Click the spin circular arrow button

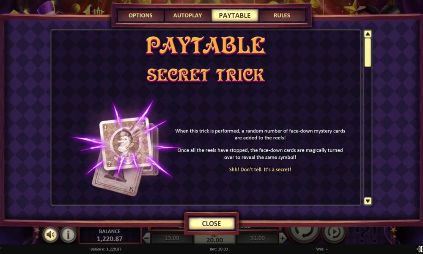click(304, 233)
